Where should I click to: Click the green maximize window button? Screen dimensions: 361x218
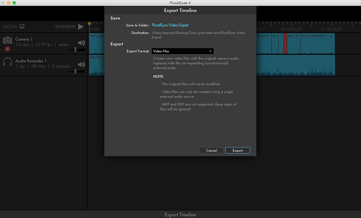(x=14, y=3)
